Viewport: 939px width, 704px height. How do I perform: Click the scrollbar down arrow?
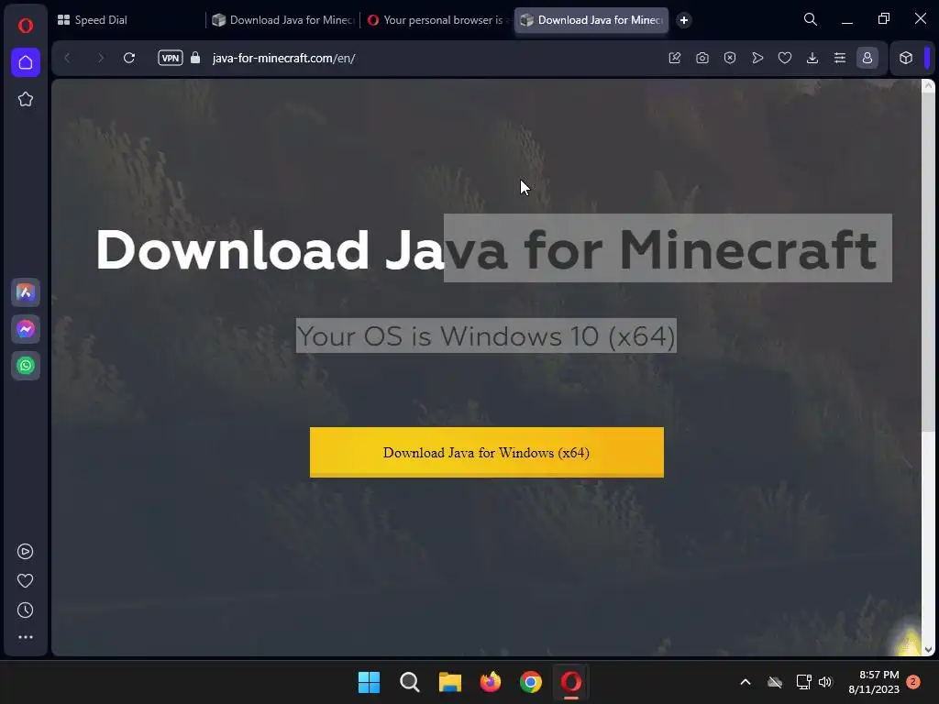(x=928, y=650)
